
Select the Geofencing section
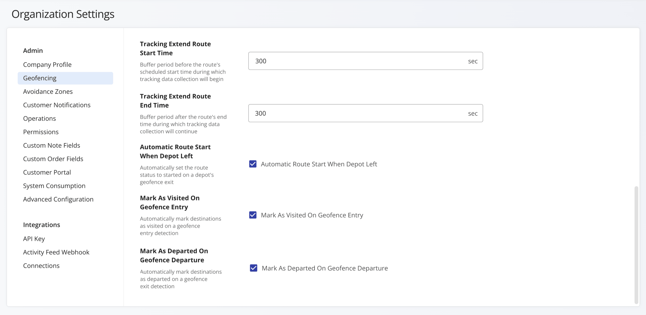click(40, 78)
